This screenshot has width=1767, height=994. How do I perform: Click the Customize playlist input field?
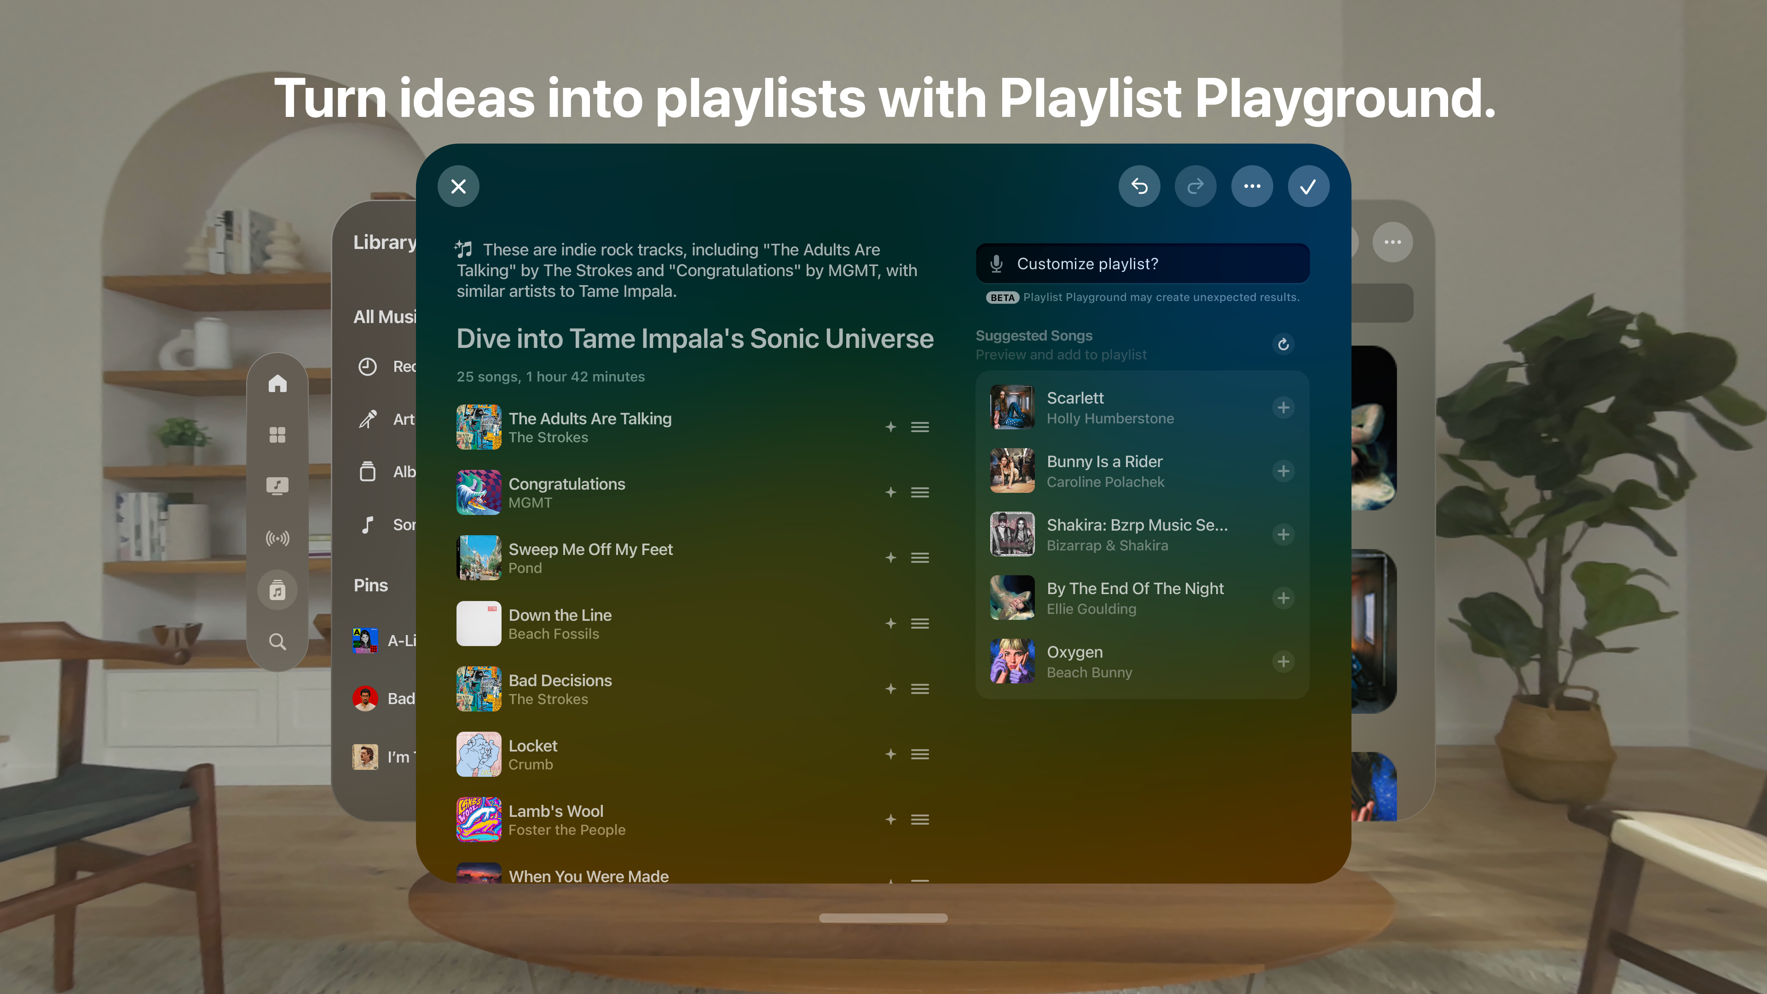tap(1142, 263)
